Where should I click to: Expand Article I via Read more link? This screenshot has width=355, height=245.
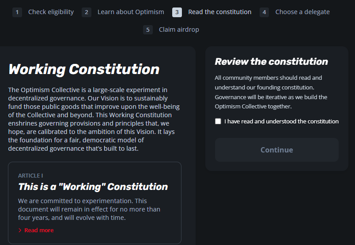pos(39,230)
